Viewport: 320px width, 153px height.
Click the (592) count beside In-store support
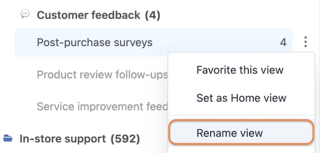[x=125, y=139]
